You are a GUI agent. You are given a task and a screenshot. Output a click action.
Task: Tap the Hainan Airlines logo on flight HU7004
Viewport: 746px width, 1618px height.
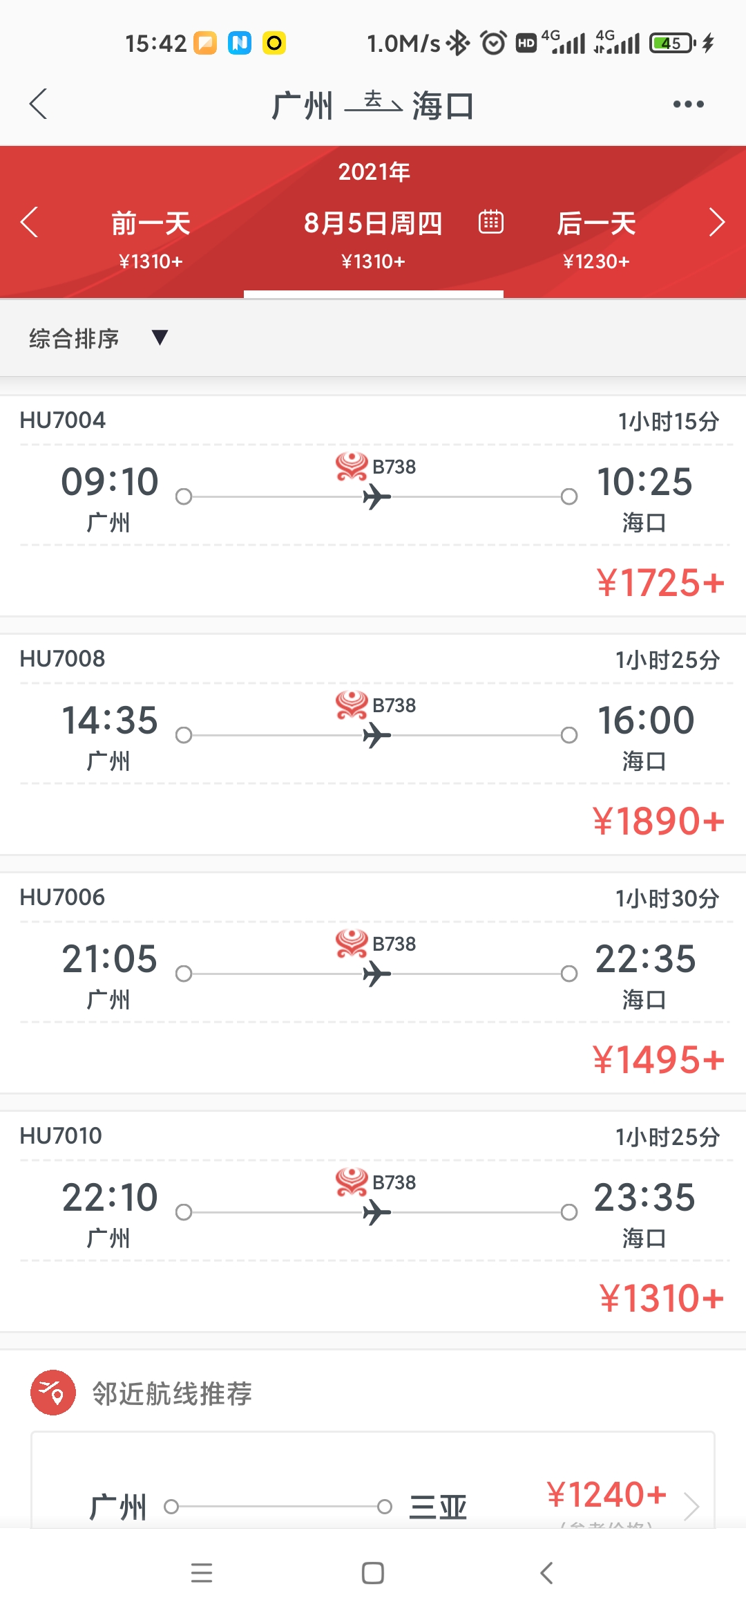[x=352, y=466]
